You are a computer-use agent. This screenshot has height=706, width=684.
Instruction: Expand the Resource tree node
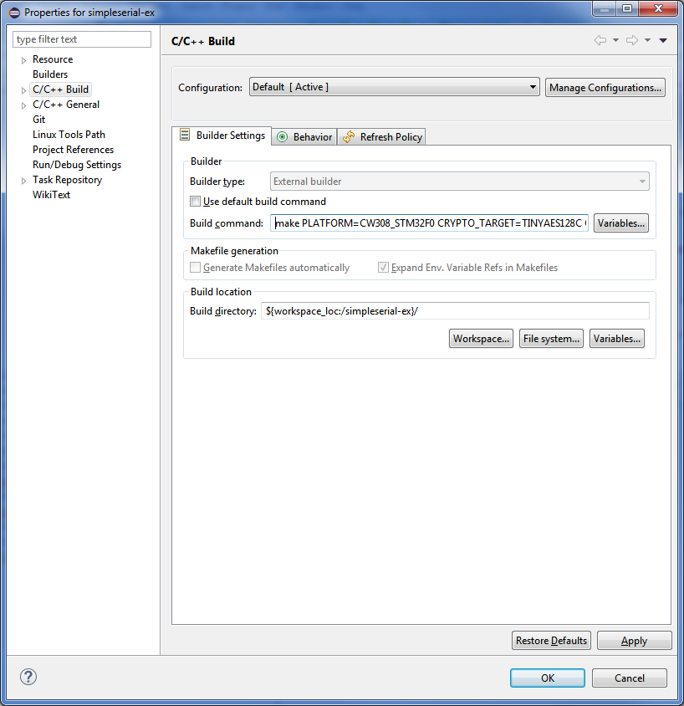coord(23,60)
